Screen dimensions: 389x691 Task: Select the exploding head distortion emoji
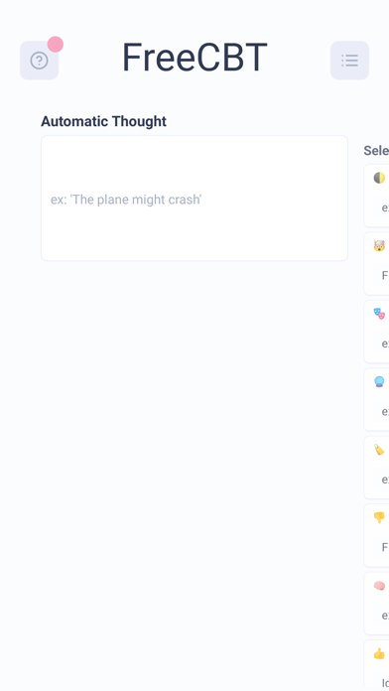click(x=379, y=245)
